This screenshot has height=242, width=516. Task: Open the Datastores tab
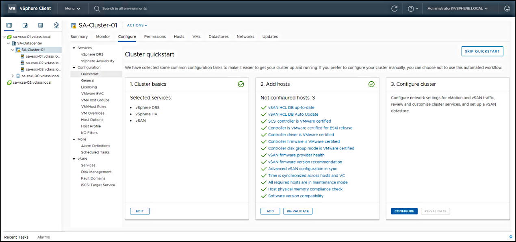(219, 37)
